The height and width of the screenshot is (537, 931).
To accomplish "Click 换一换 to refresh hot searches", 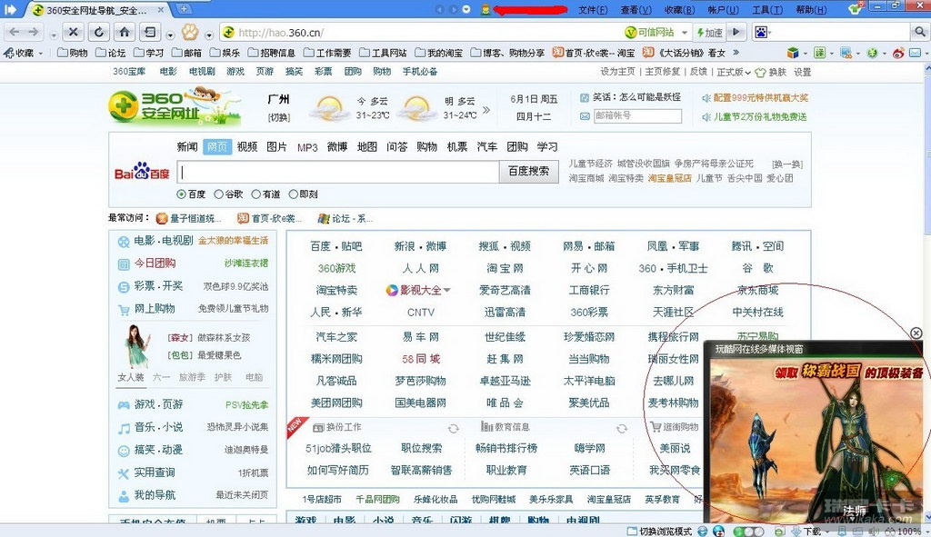I will coord(787,164).
